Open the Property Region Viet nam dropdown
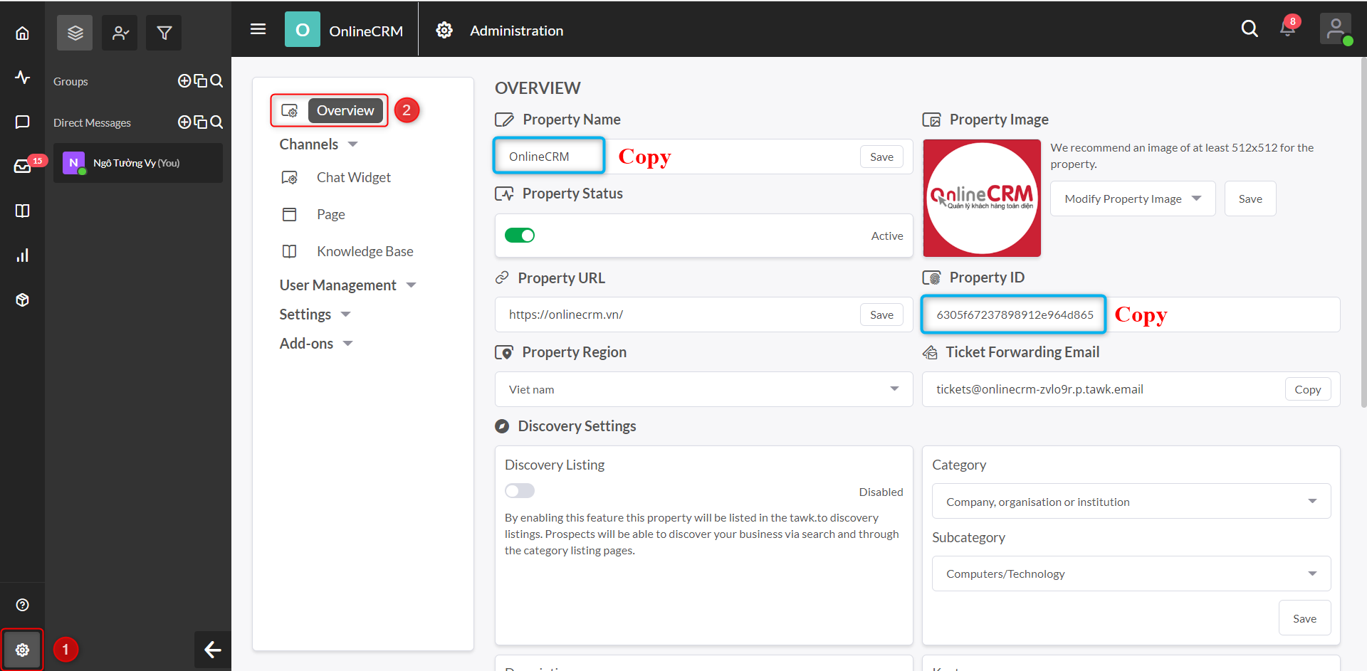Screen dimensions: 1367x671 pos(703,389)
